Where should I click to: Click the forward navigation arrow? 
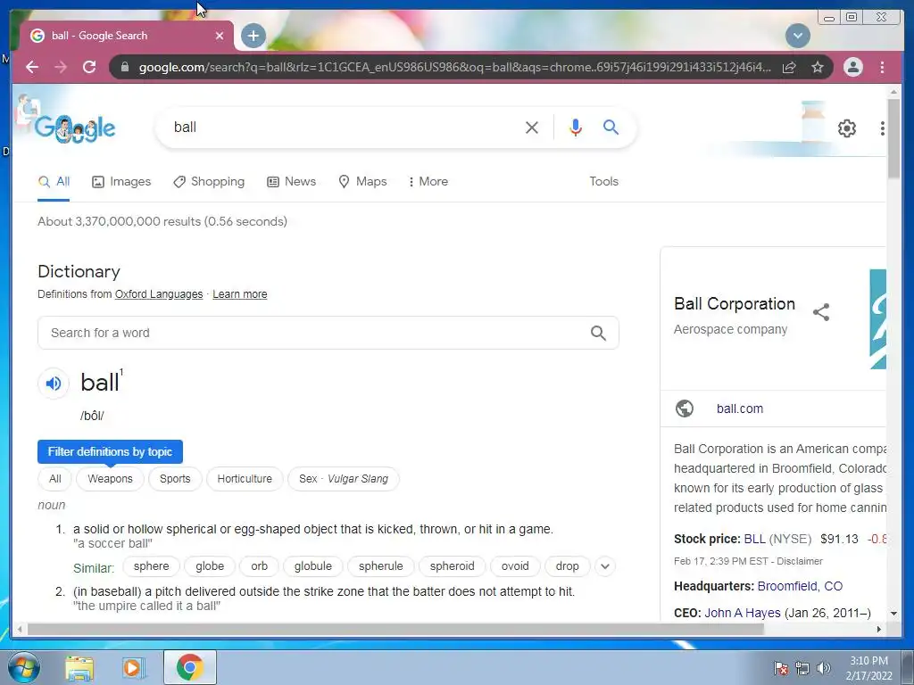(x=61, y=67)
